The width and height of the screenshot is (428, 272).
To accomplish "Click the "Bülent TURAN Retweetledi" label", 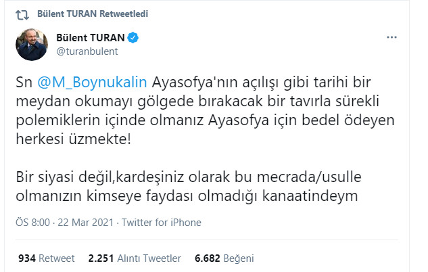I will click(83, 14).
